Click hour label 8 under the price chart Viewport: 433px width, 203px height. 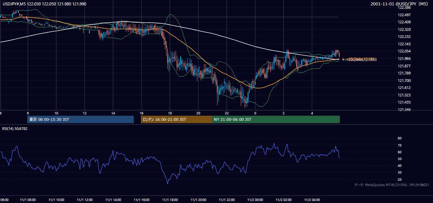click(28, 113)
